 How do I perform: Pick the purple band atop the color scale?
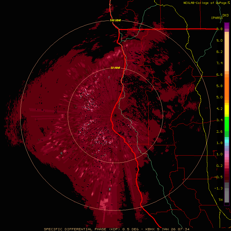227,26
